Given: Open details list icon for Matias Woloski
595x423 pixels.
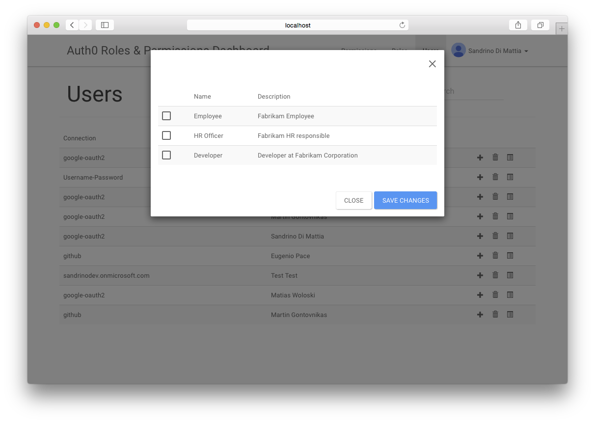Looking at the screenshot, I should [x=510, y=295].
